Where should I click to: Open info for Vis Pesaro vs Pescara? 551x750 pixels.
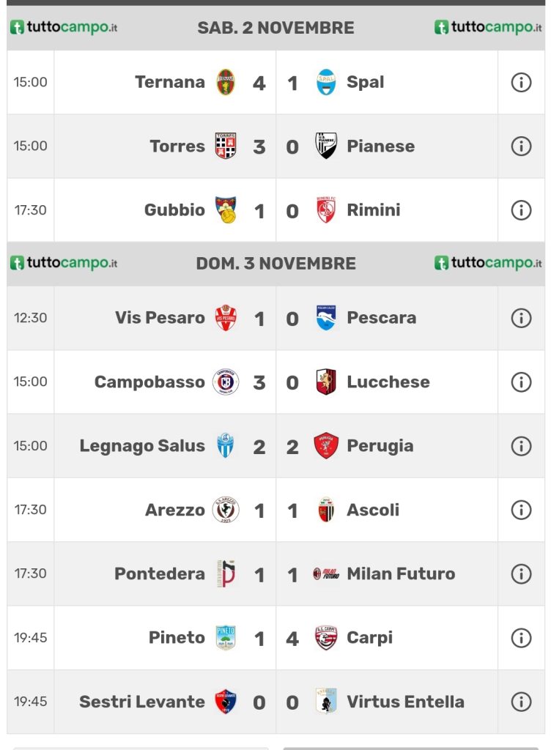pos(520,318)
